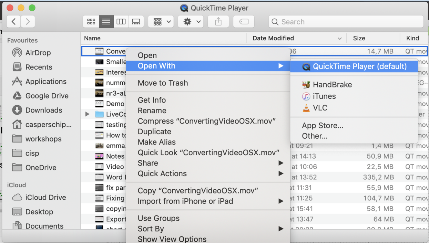Open with VLC app
The height and width of the screenshot is (243, 429).
320,108
